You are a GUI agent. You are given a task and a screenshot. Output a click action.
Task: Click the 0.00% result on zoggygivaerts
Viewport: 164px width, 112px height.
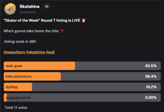[151, 97]
